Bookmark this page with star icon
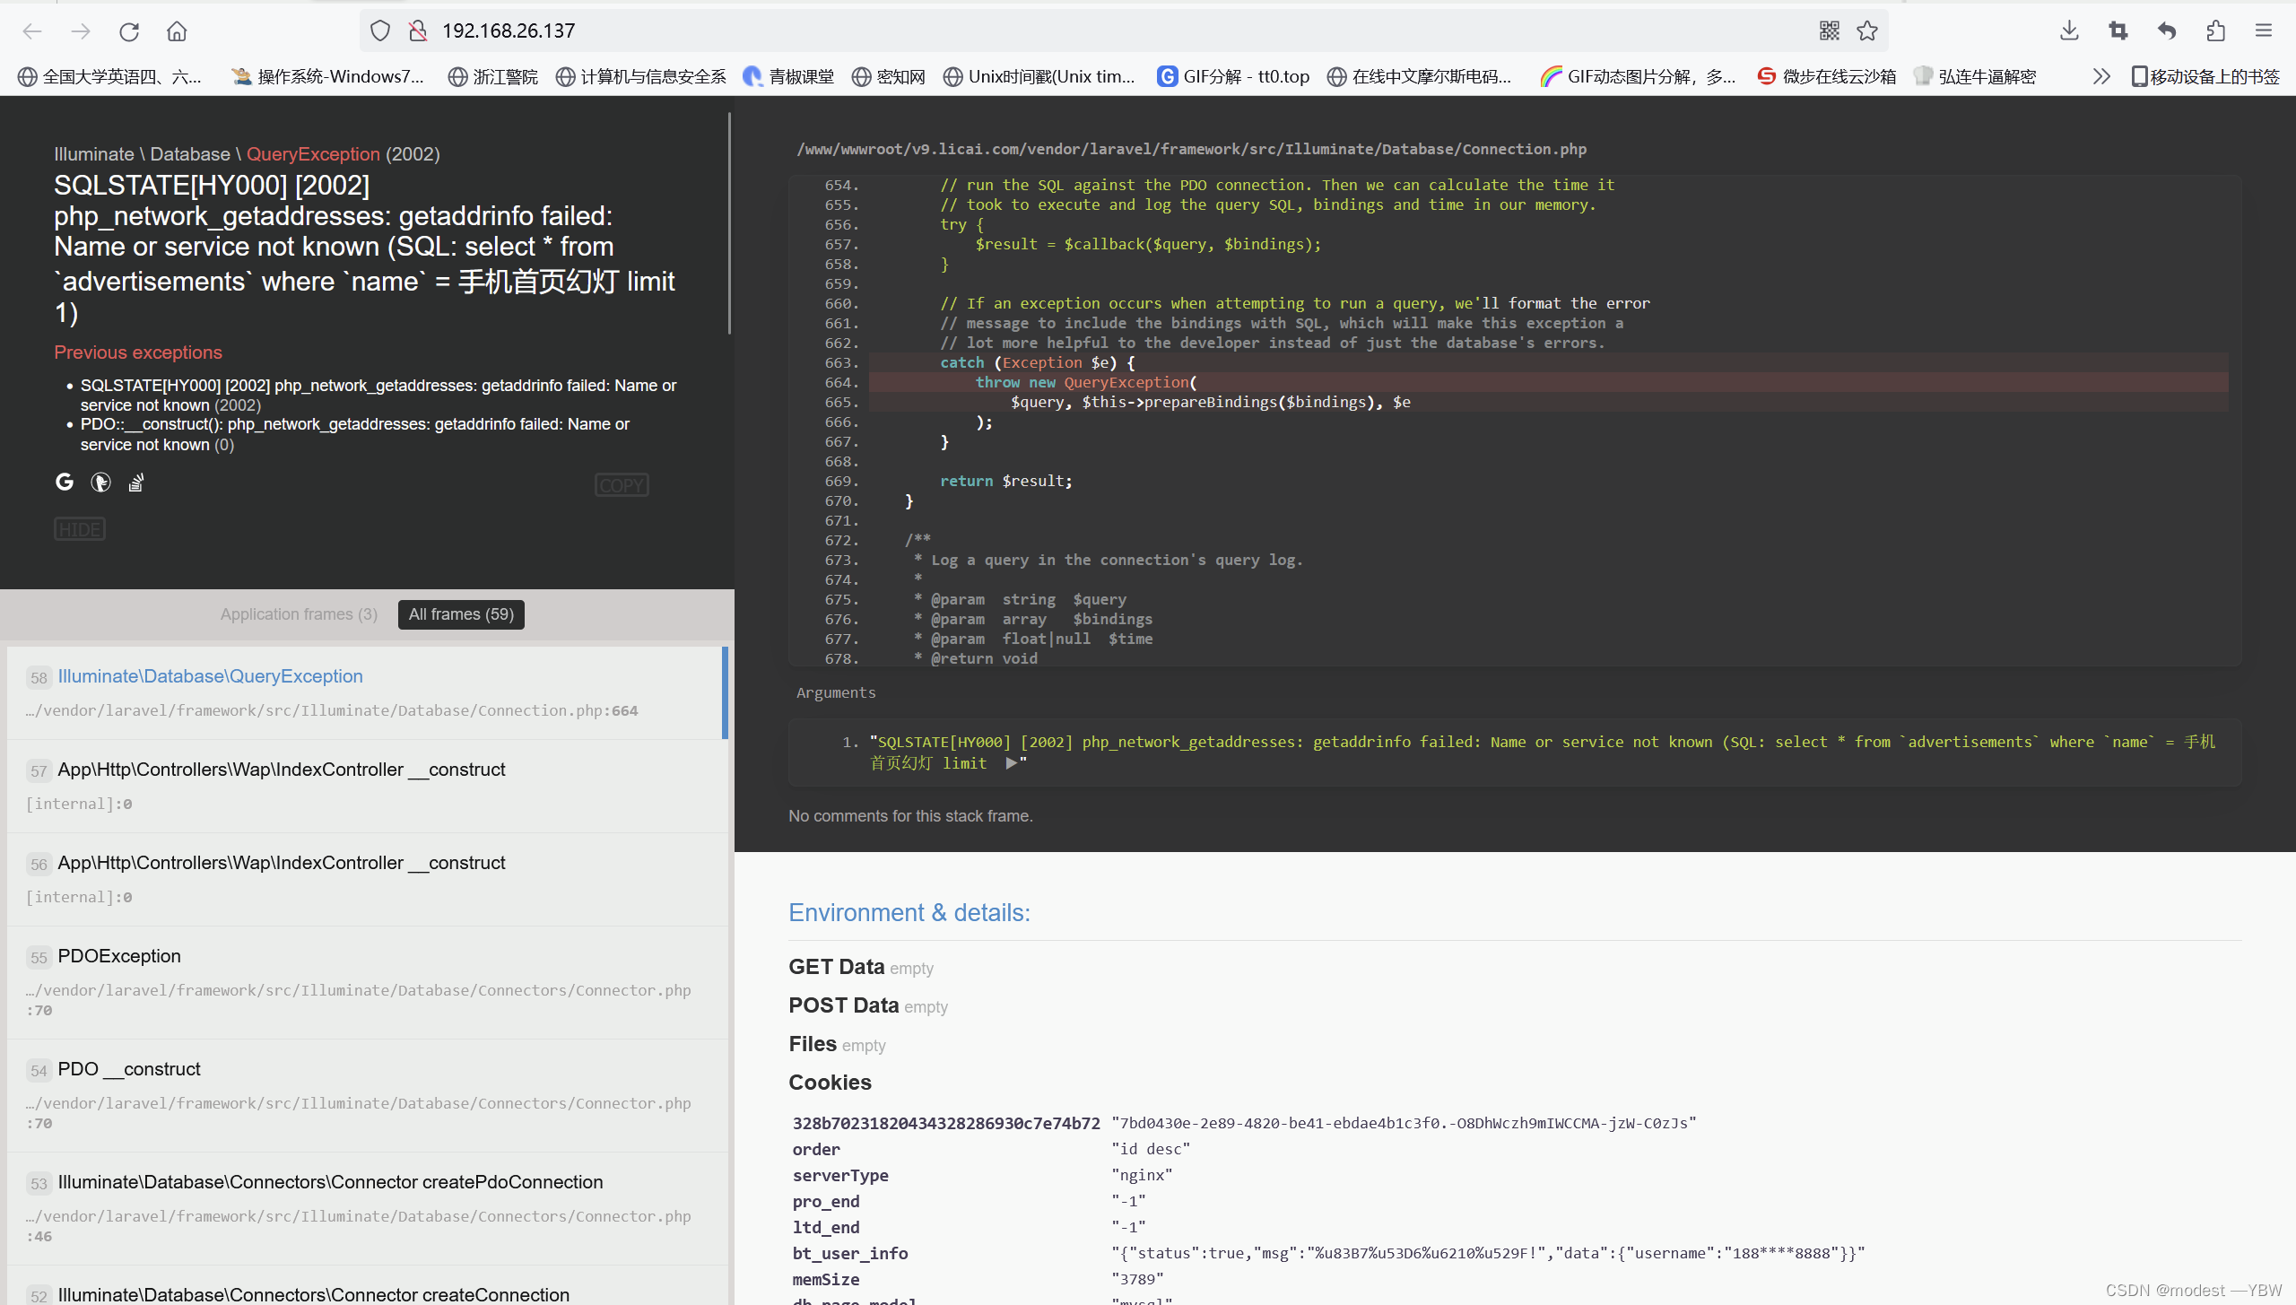This screenshot has height=1305, width=2296. 1867,31
